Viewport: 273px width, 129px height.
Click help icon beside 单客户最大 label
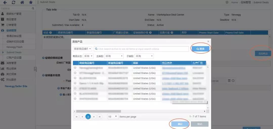[x=59, y=88]
